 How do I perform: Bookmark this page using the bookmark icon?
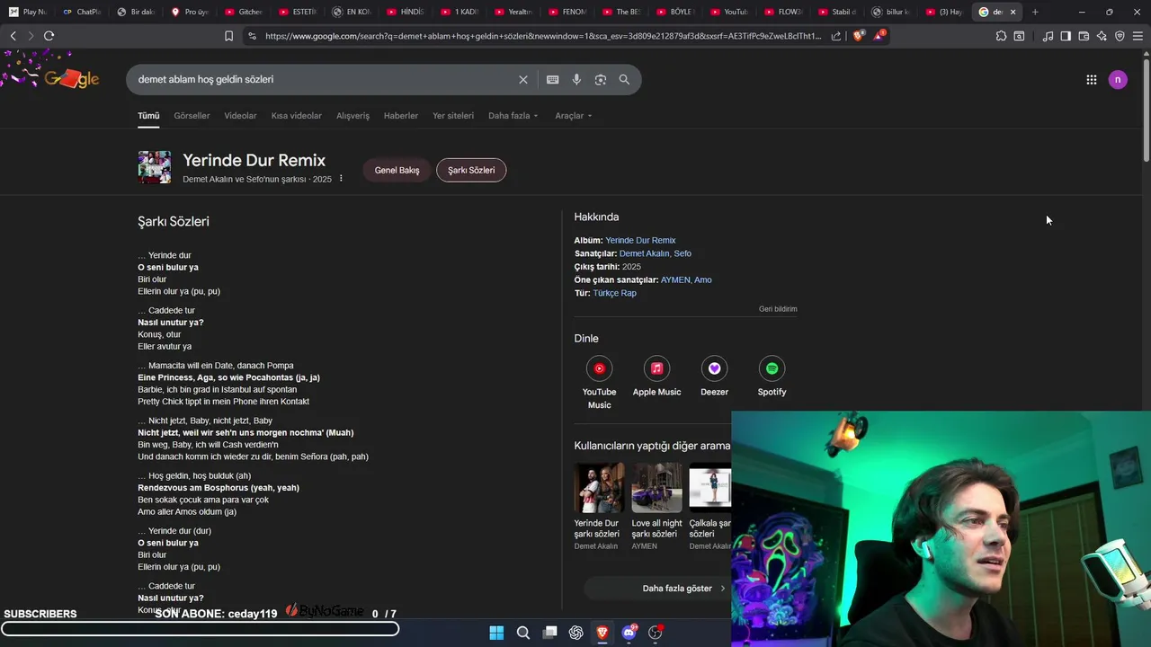[228, 36]
